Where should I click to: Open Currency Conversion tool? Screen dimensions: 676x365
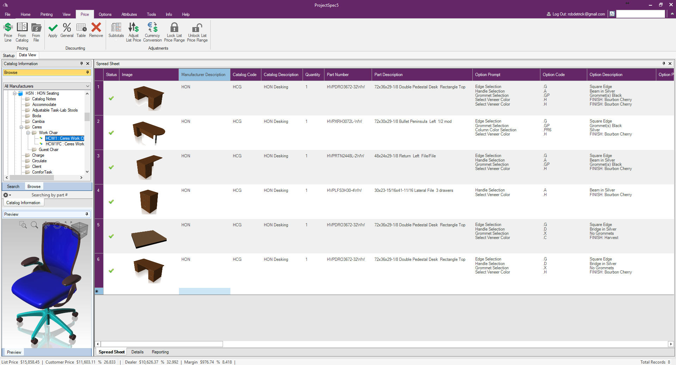(153, 27)
